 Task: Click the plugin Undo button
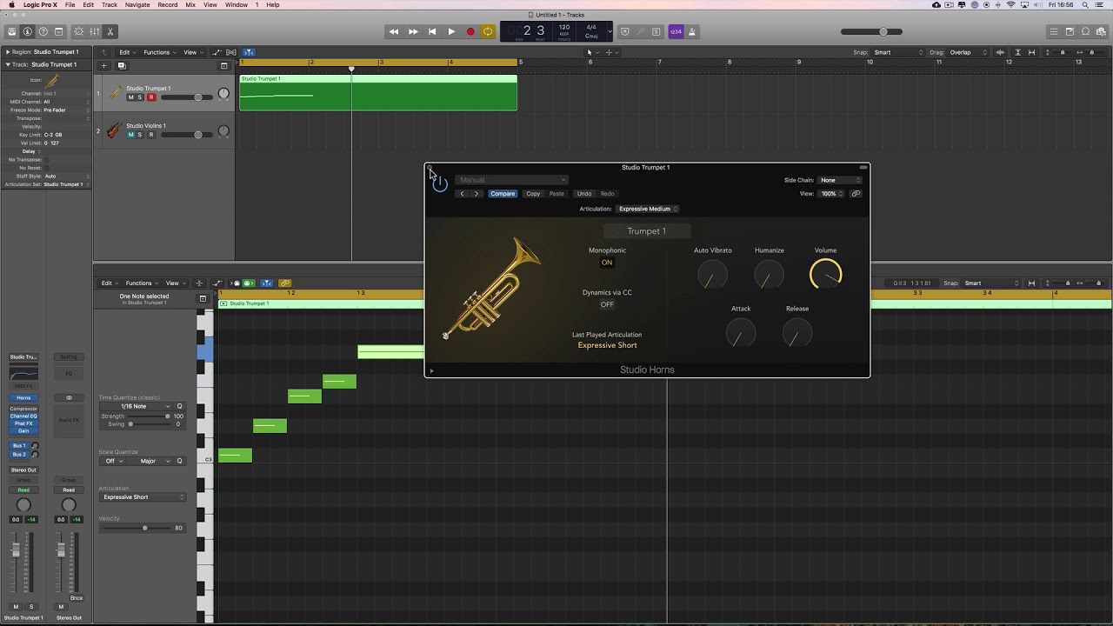[x=584, y=194]
